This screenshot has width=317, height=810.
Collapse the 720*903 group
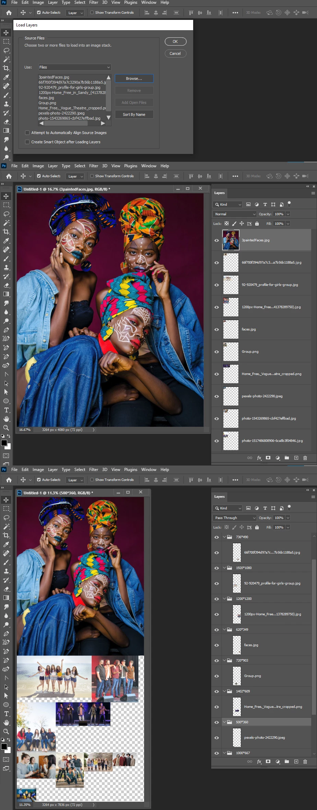tap(224, 661)
